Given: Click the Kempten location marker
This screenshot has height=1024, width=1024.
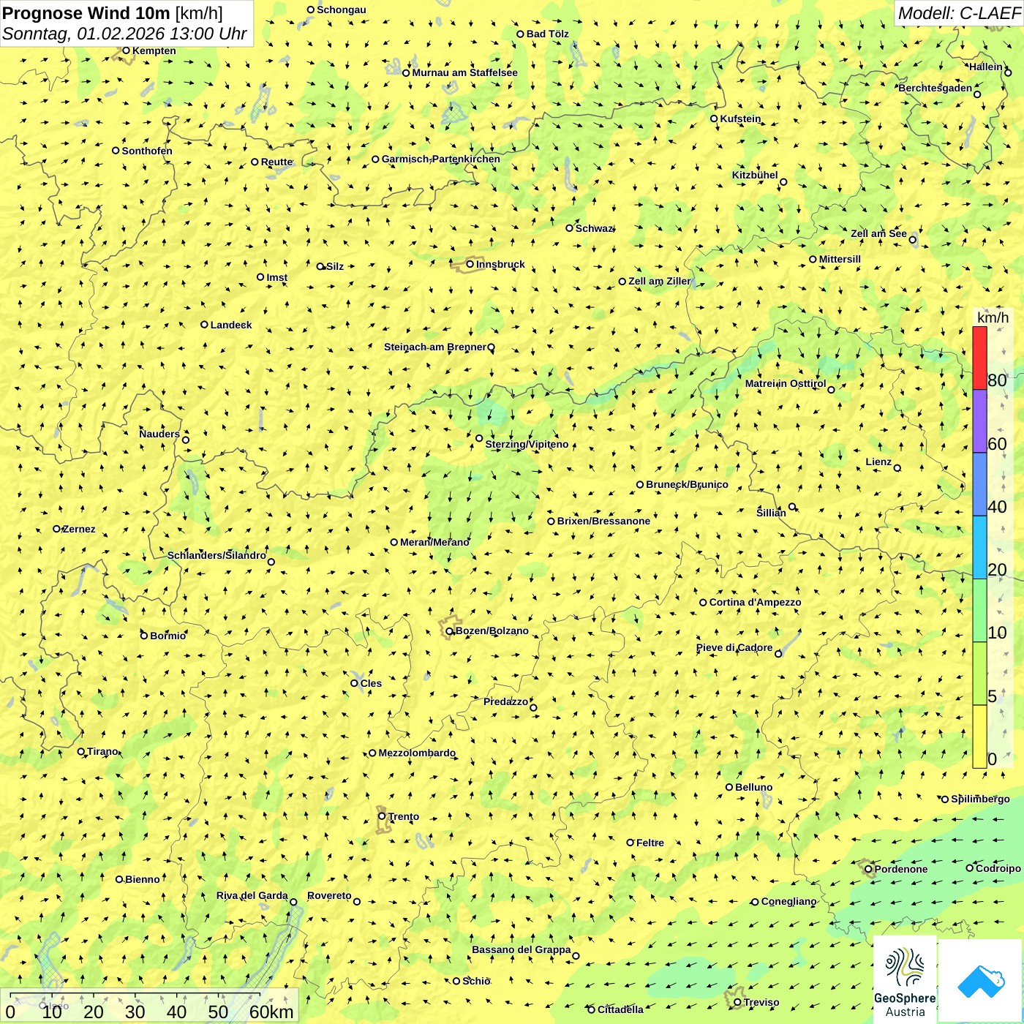Looking at the screenshot, I should pyautogui.click(x=126, y=50).
